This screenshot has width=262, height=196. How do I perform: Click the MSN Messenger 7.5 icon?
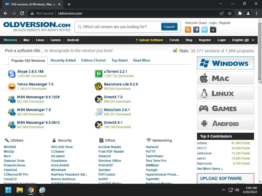12,112
